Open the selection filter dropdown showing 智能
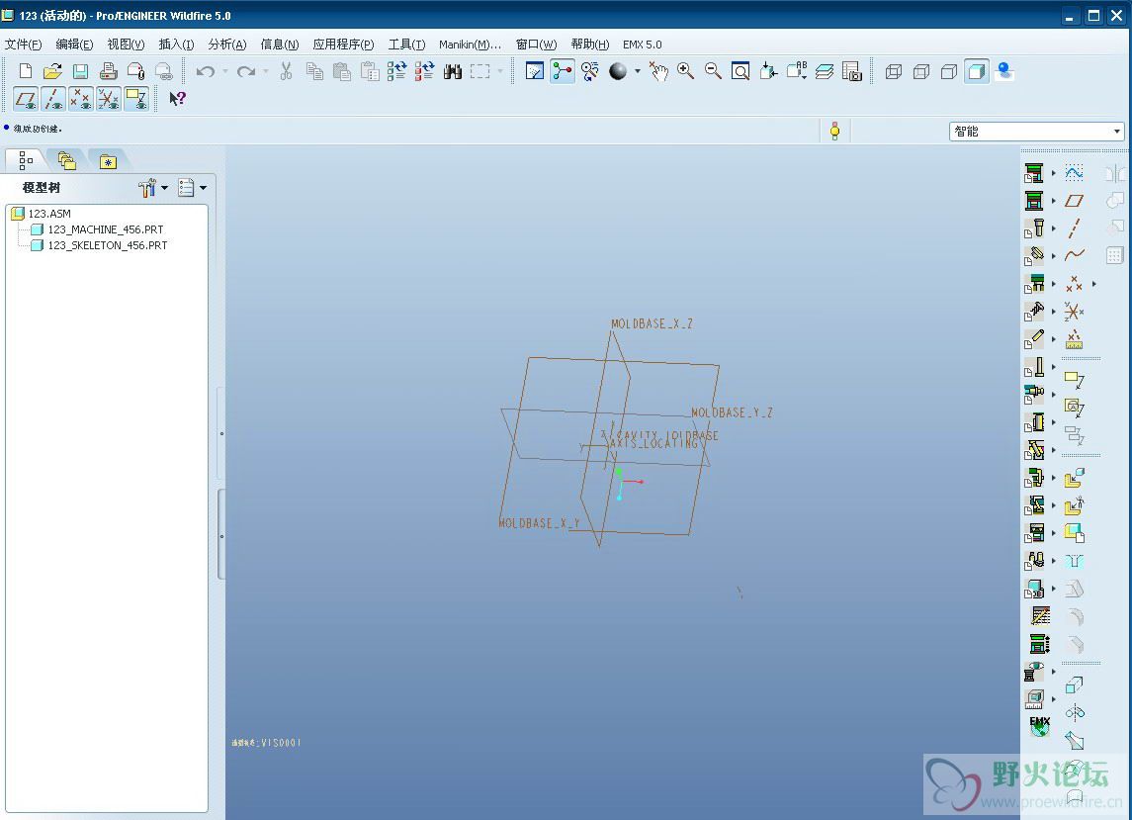This screenshot has width=1132, height=820. point(1036,131)
